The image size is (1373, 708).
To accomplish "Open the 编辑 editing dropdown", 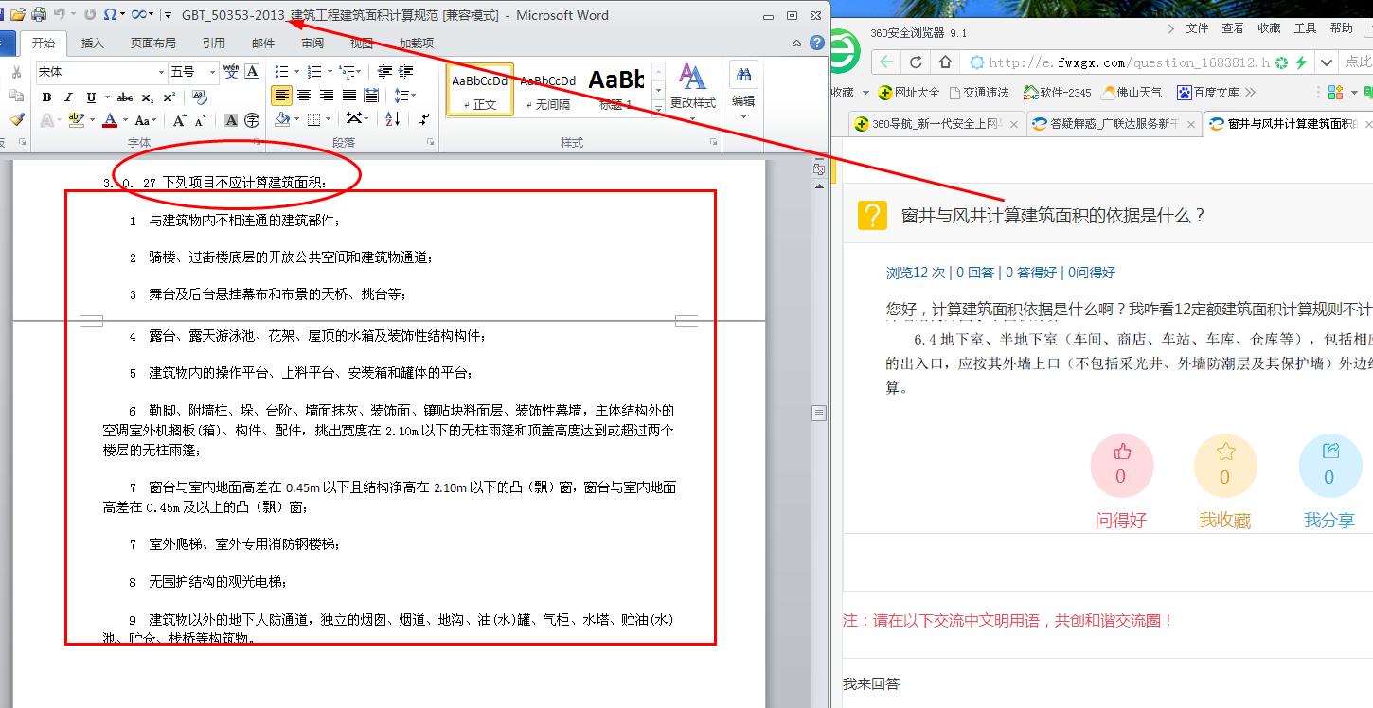I will tap(743, 93).
